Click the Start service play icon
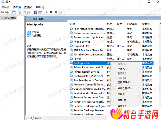The image size is (161, 120). click(x=47, y=12)
